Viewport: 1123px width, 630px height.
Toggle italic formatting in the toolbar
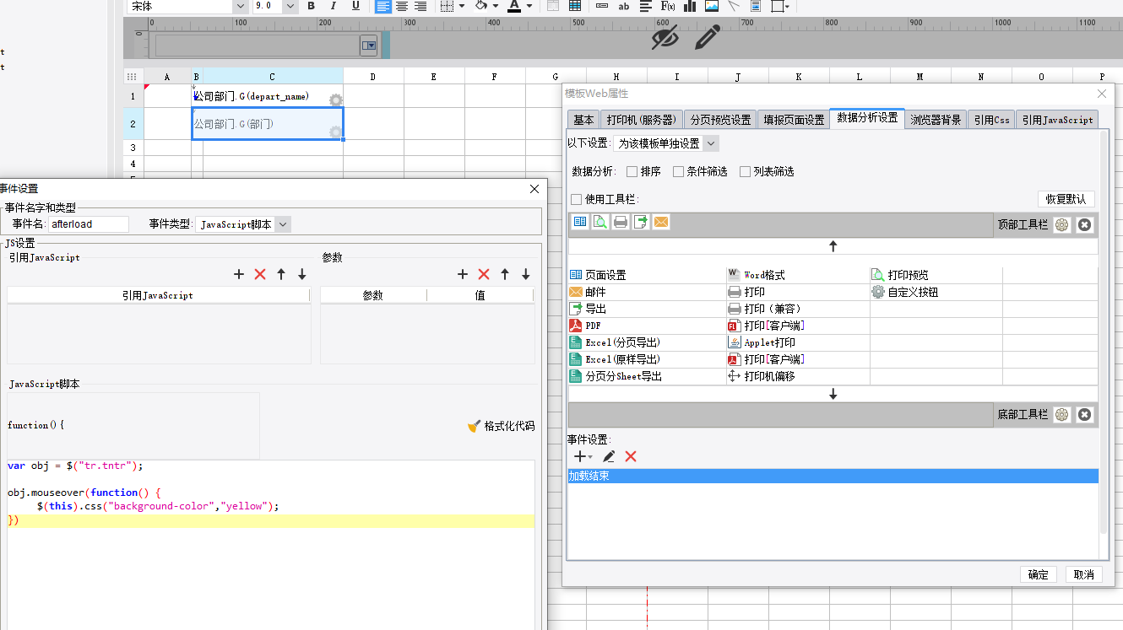(x=333, y=6)
